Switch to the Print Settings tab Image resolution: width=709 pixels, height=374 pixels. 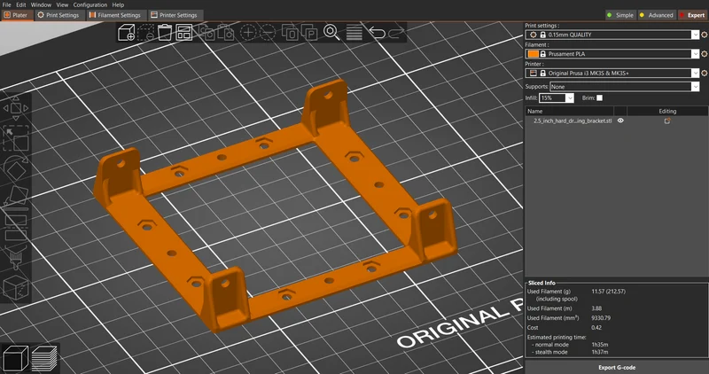pyautogui.click(x=58, y=15)
